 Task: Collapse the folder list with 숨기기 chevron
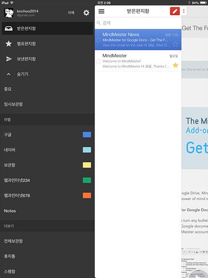point(8,74)
